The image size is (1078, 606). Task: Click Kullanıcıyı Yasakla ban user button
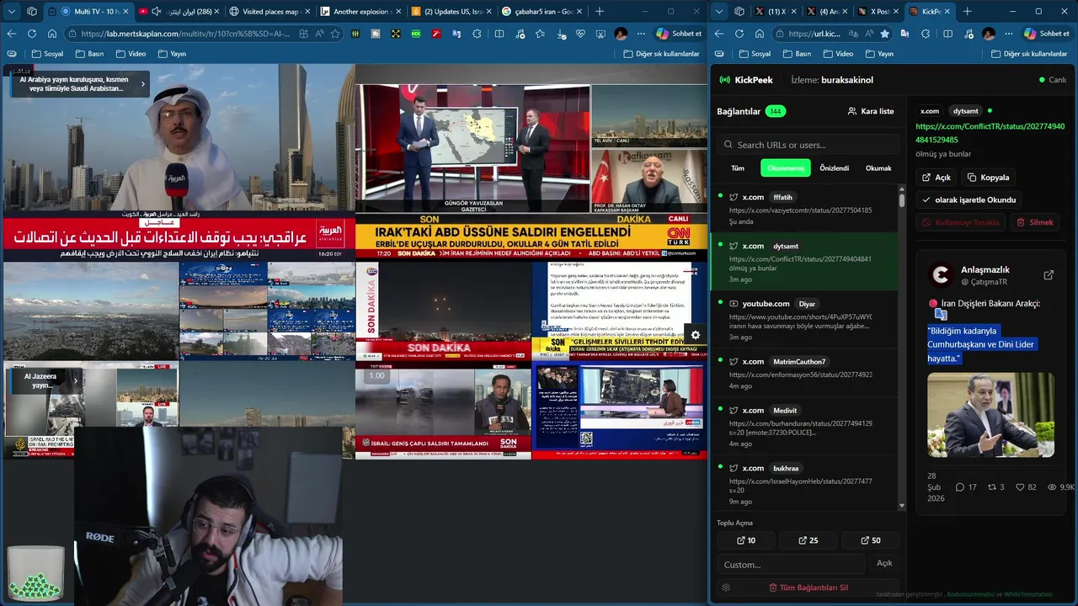961,222
